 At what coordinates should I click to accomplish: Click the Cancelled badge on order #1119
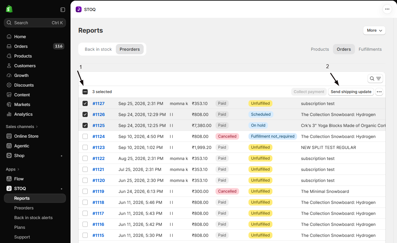(227, 191)
